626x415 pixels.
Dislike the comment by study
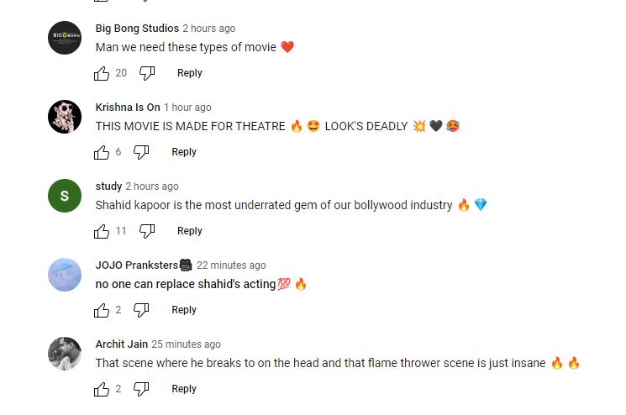click(147, 231)
